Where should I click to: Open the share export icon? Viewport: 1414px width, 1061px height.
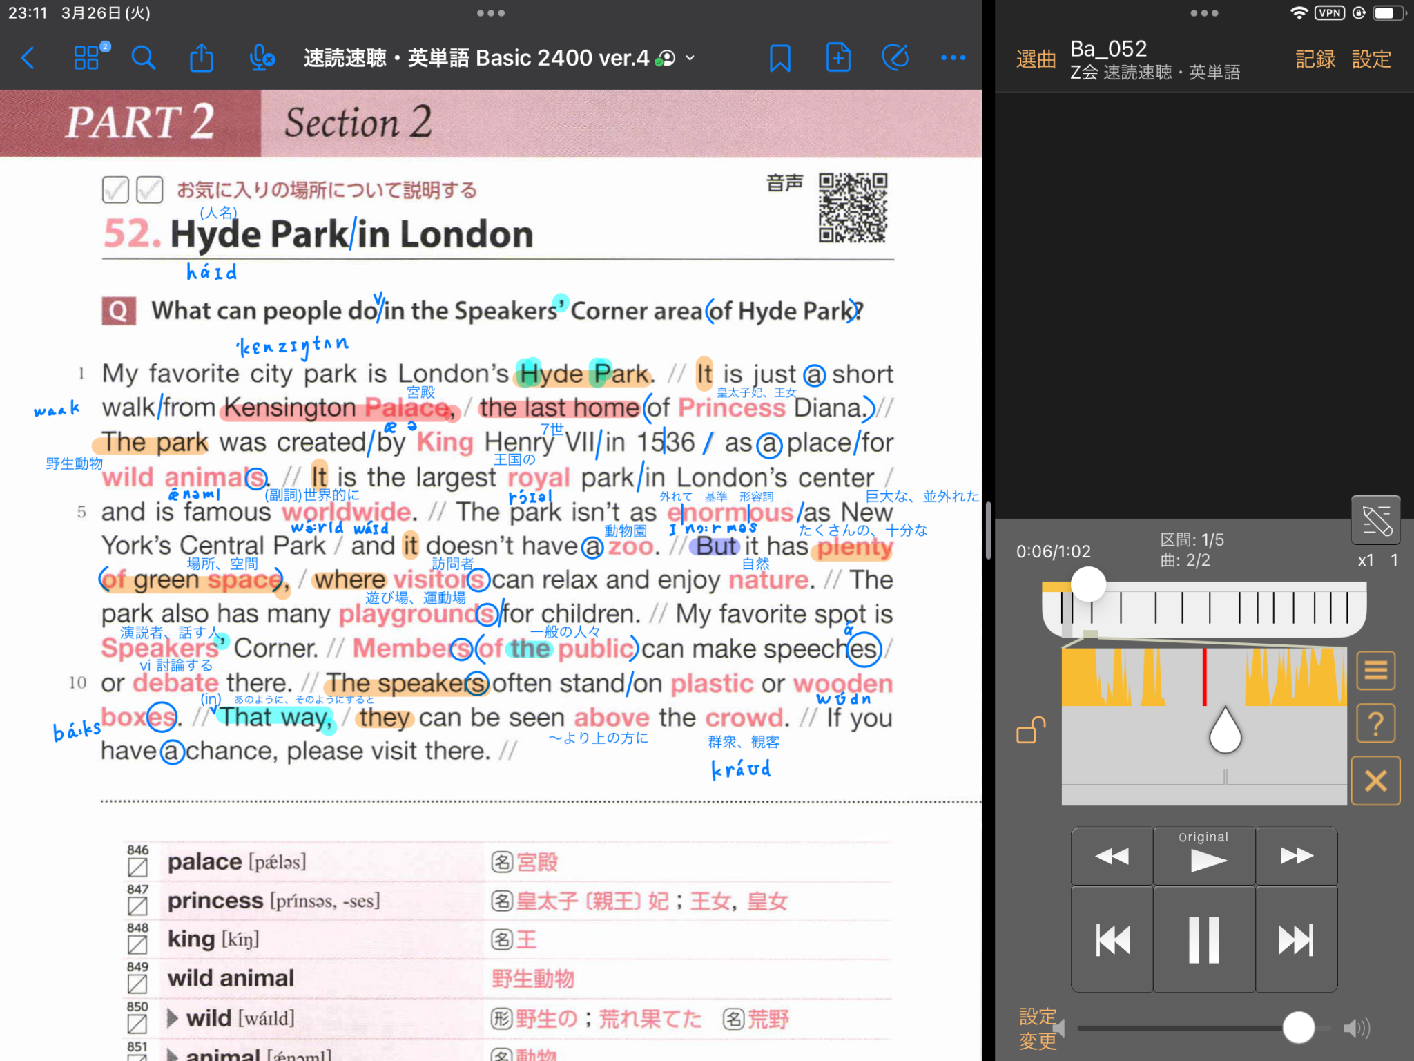[x=202, y=58]
